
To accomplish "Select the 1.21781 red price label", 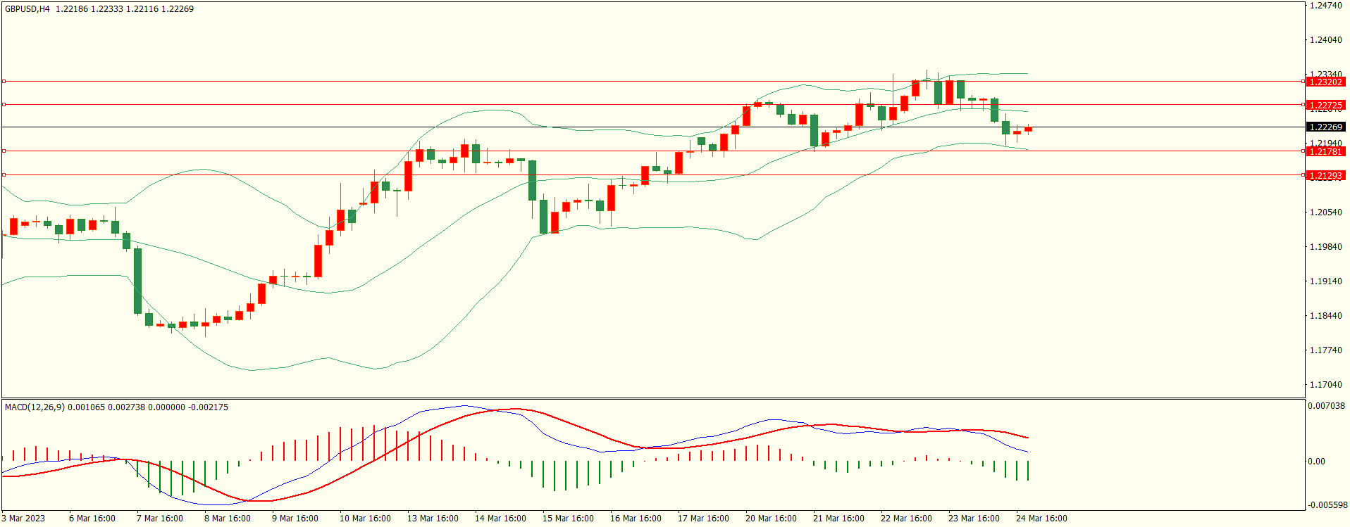I will tap(1325, 152).
